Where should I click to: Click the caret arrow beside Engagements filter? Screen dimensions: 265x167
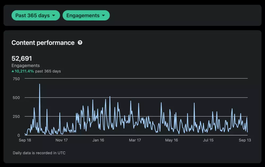[x=103, y=16]
